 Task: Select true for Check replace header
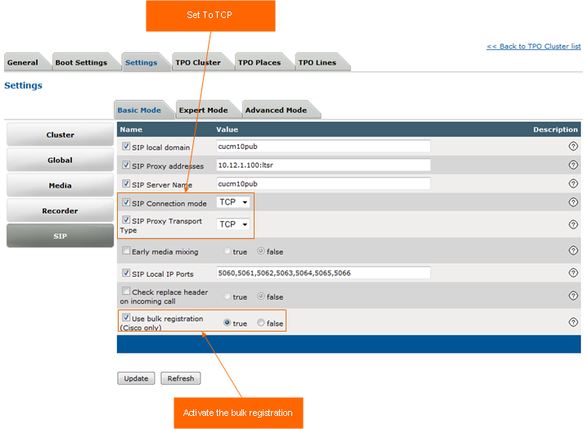pyautogui.click(x=227, y=296)
